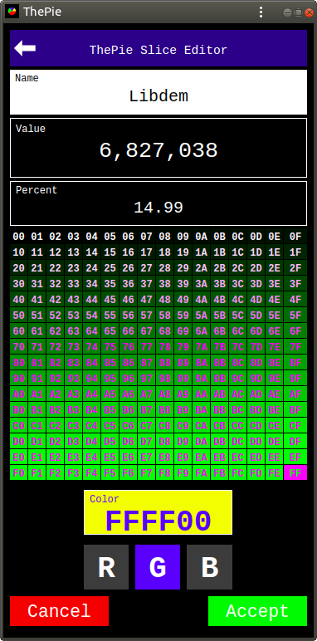Cancel the slice edits

(x=59, y=611)
